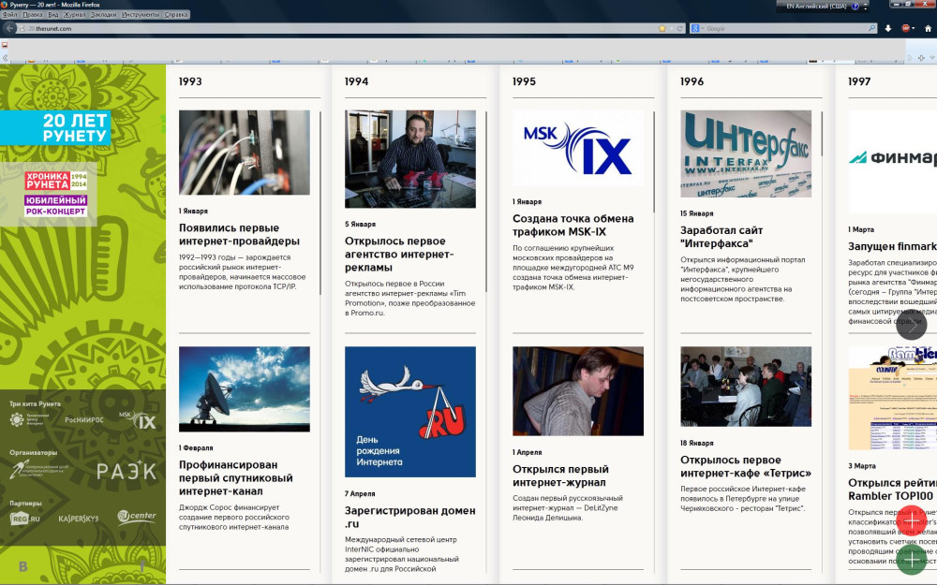The image size is (937, 585).
Task: Click the next-year arrow button on the timeline
Action: pyautogui.click(x=911, y=325)
